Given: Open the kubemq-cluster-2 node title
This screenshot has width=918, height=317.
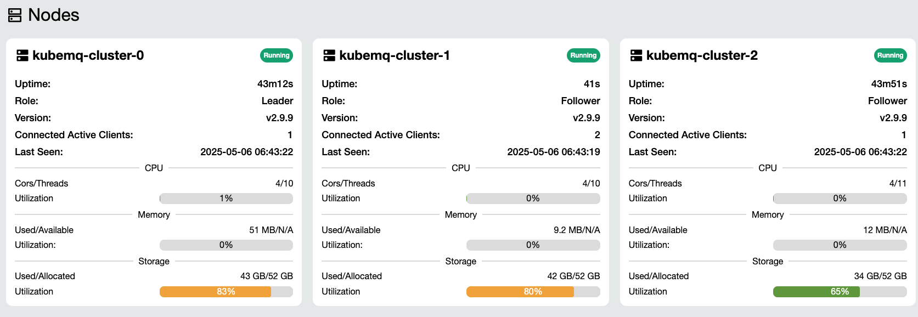Looking at the screenshot, I should pos(702,55).
